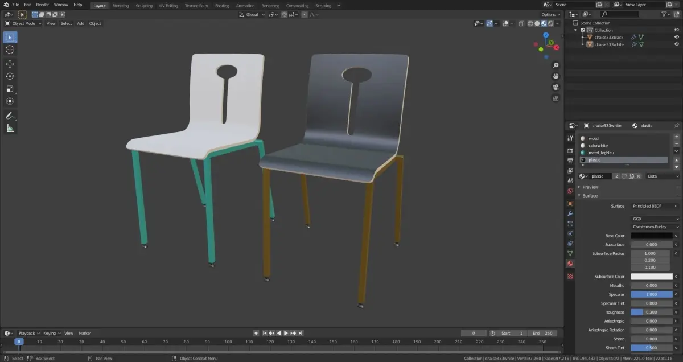The height and width of the screenshot is (362, 683).
Task: Select the Cursor tool
Action: coord(10,50)
